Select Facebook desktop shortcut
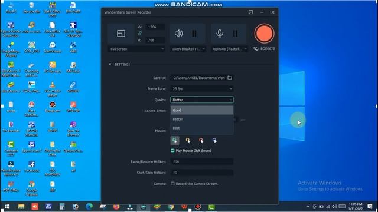The width and height of the screenshot is (378, 212). (x=31, y=167)
